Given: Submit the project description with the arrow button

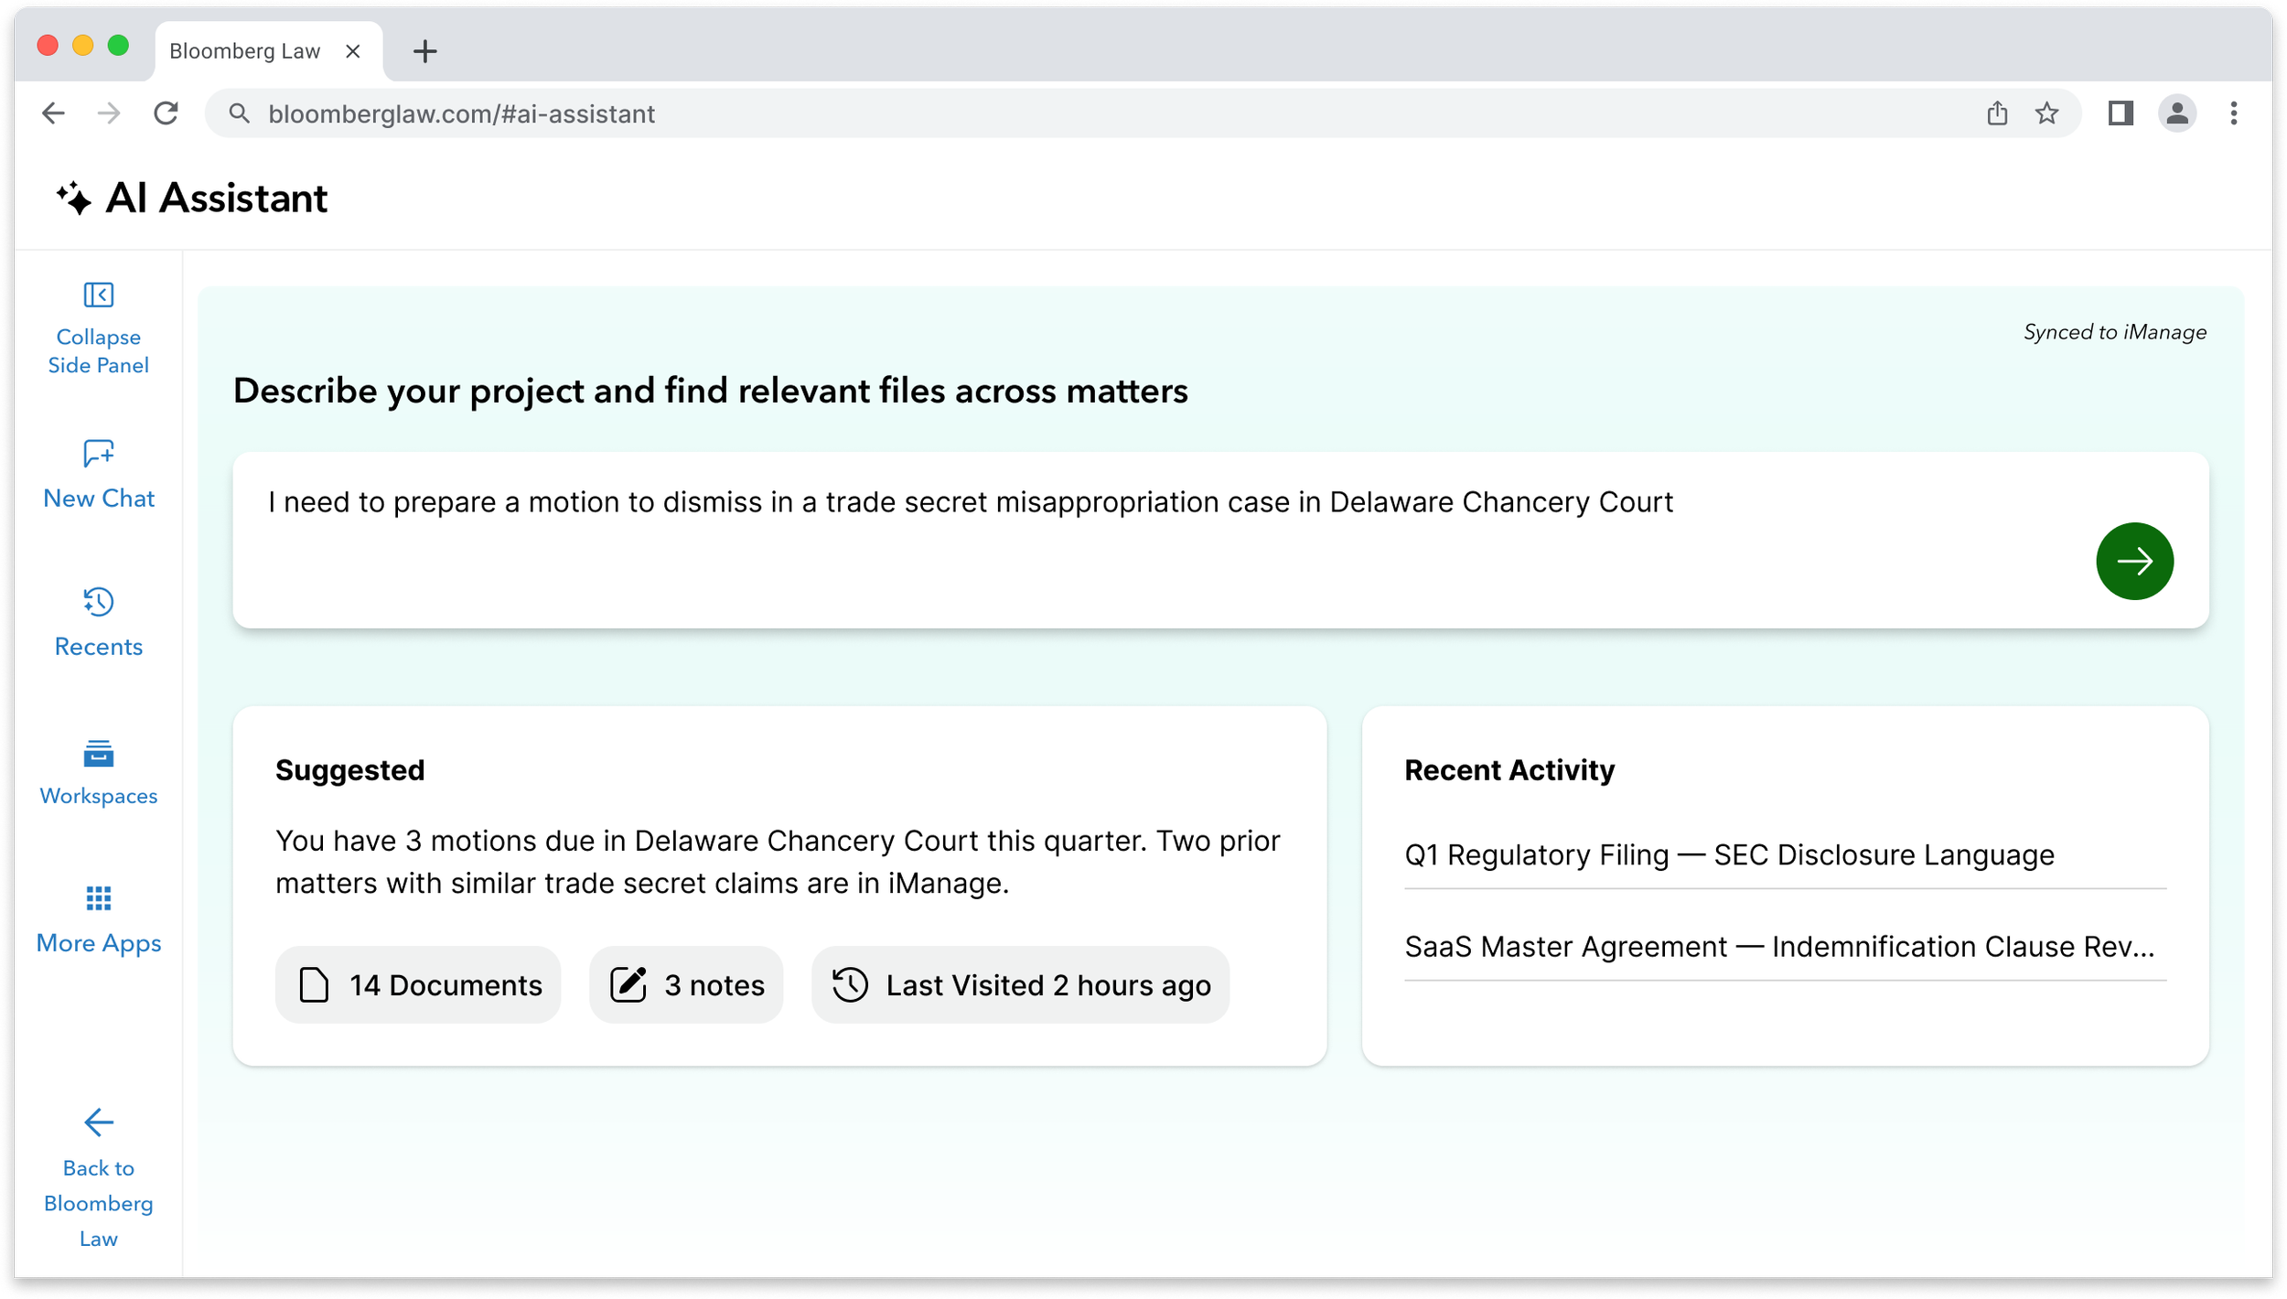Looking at the screenshot, I should [x=2135, y=561].
